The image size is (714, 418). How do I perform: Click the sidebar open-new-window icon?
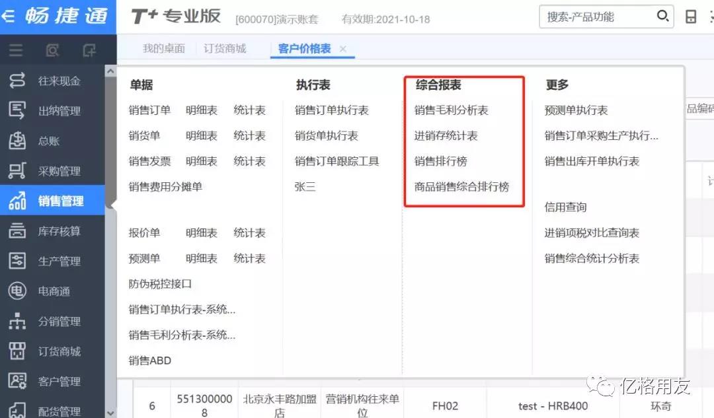89,50
